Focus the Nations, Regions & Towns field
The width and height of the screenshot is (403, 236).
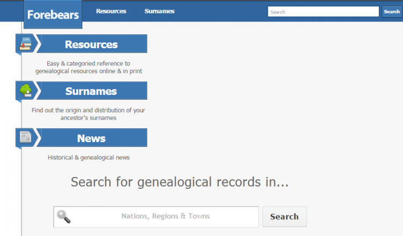pyautogui.click(x=165, y=217)
